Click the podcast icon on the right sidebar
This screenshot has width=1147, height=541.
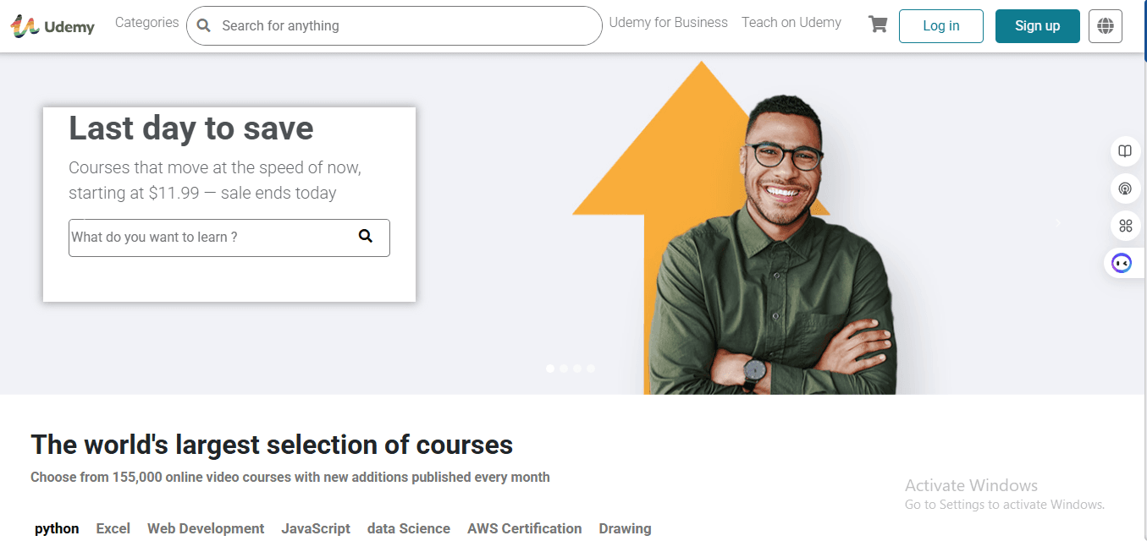[x=1124, y=188]
